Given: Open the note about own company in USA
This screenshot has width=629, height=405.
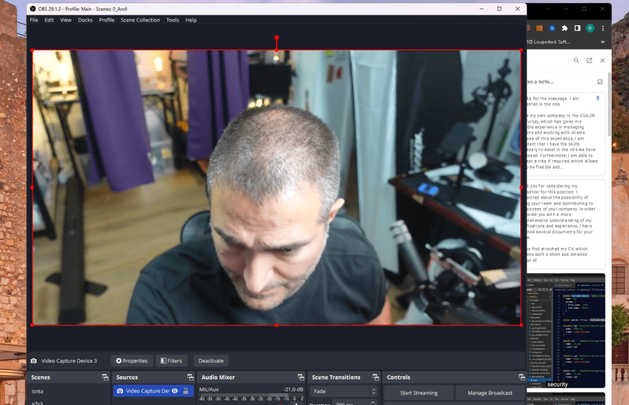Looking at the screenshot, I should (x=566, y=134).
